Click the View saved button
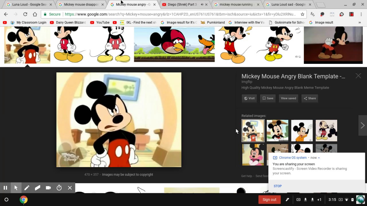The width and height of the screenshot is (367, 206). point(288,98)
